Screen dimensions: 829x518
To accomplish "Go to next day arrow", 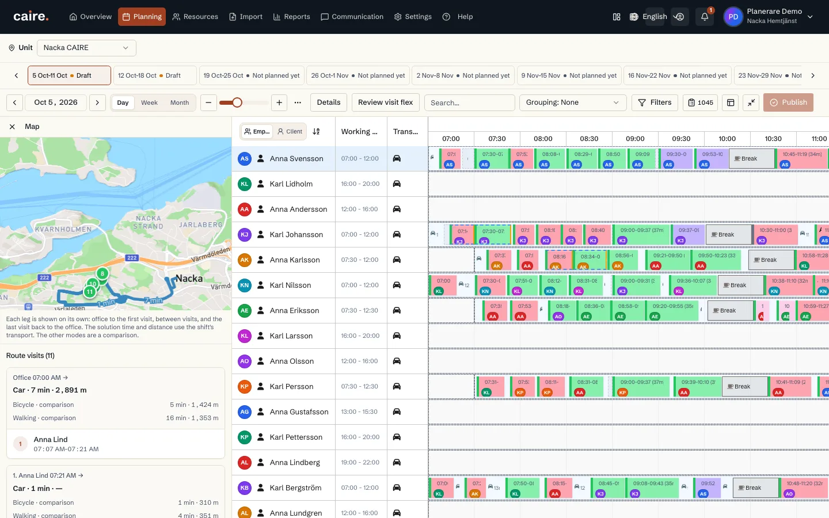I will (x=97, y=102).
